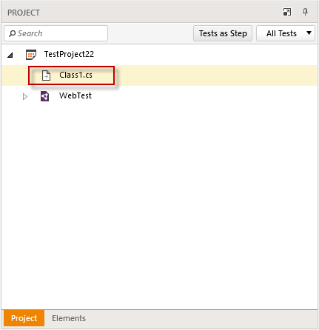Click the magnifier icon in the search box
The height and width of the screenshot is (330, 319).
tap(12, 33)
